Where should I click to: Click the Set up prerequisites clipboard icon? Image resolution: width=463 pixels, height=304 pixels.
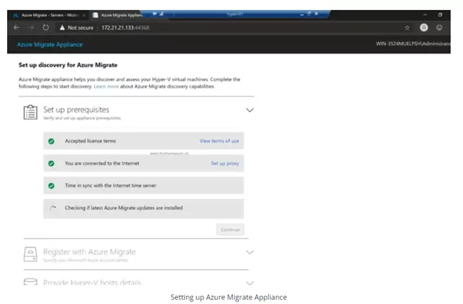click(x=30, y=112)
